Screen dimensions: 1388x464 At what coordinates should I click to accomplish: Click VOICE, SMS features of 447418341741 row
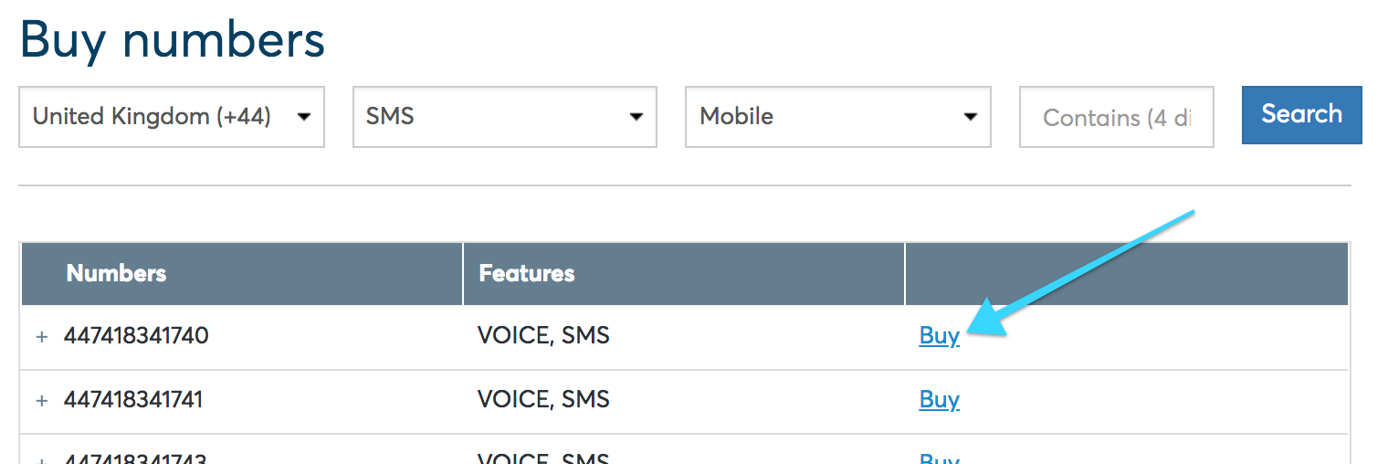(x=543, y=400)
